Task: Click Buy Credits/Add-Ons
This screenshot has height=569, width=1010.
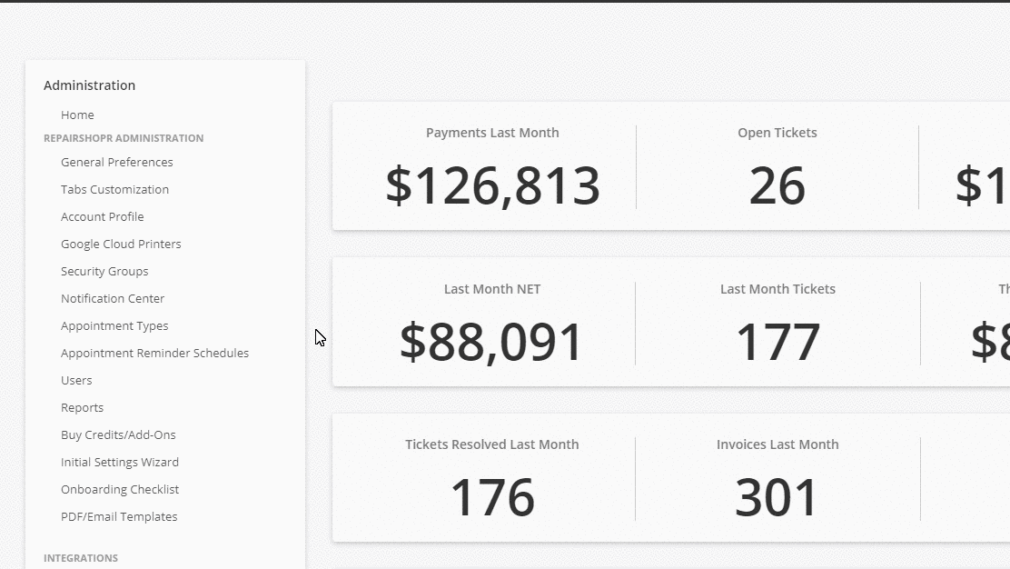Action: (118, 434)
